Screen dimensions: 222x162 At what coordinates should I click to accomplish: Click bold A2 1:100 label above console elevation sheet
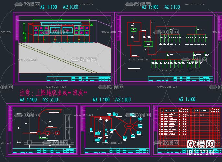pyautogui.click(x=49, y=7)
